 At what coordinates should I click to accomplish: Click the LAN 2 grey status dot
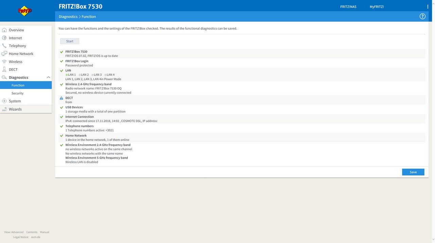[x=80, y=75]
